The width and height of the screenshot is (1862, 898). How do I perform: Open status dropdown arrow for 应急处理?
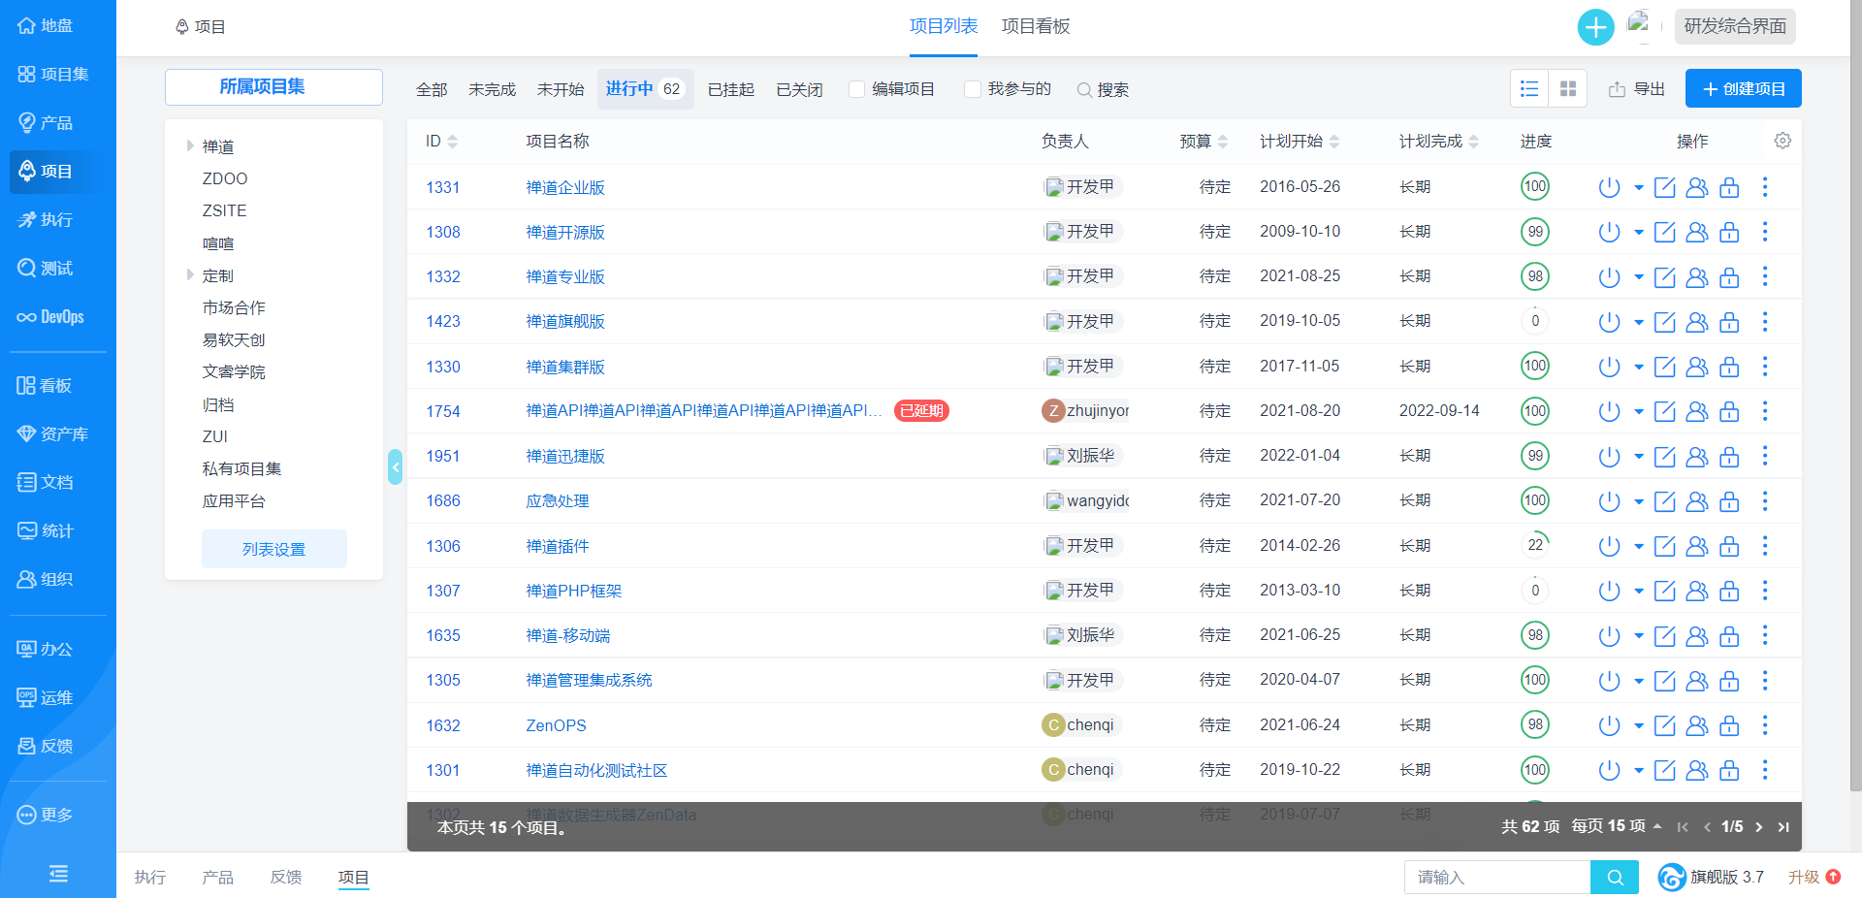tap(1639, 502)
